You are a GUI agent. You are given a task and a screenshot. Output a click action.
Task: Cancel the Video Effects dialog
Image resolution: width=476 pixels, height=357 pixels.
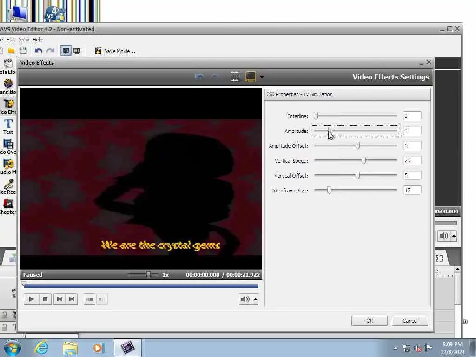410,321
